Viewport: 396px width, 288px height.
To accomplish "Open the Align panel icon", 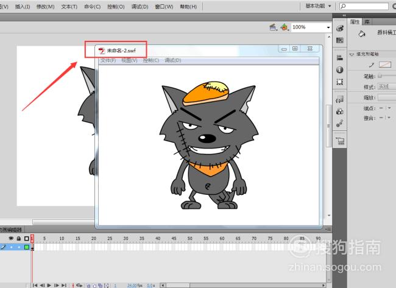I will [x=340, y=58].
